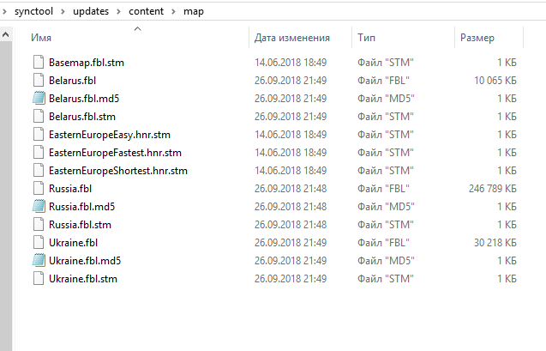The width and height of the screenshot is (546, 351).
Task: Select the file name Belarus.fbl
Action: coord(72,81)
